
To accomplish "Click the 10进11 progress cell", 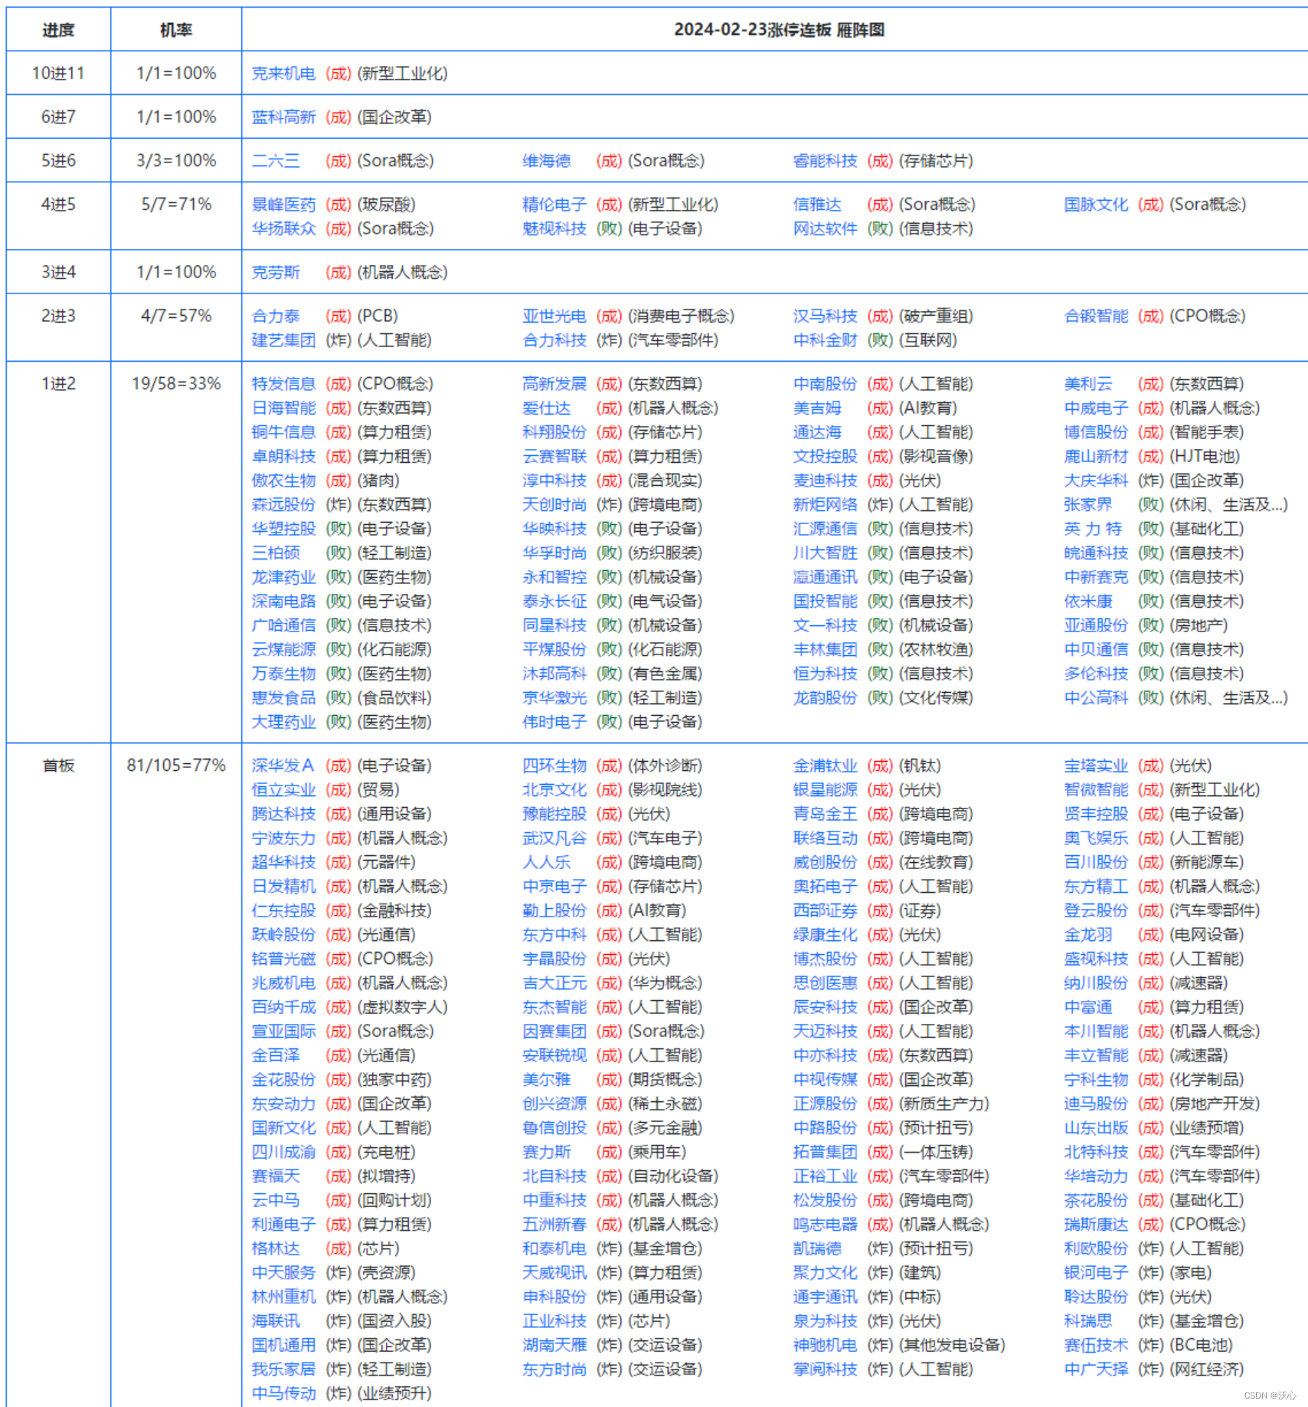I will (x=58, y=74).
